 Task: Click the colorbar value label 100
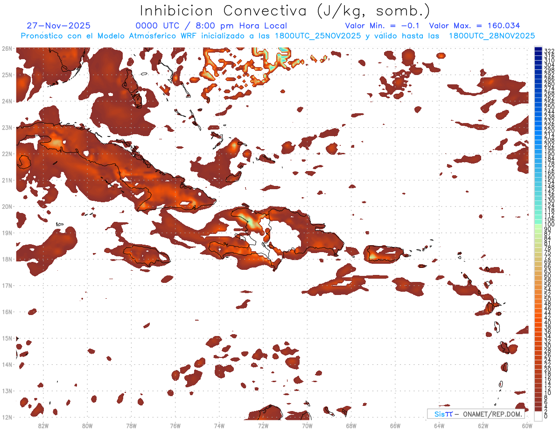tap(549, 225)
